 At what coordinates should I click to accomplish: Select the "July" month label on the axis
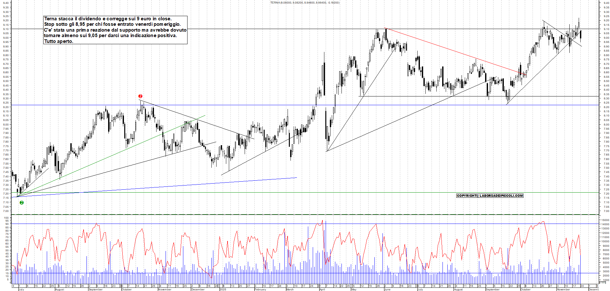click(21, 290)
